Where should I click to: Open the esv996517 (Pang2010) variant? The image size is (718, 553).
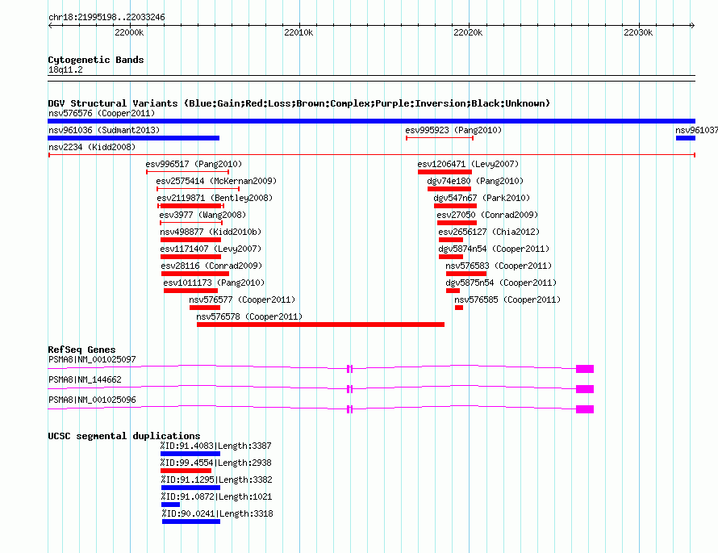pyautogui.click(x=194, y=164)
